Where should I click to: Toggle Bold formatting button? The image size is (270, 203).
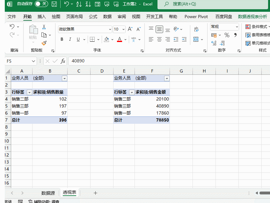(x=62, y=39)
